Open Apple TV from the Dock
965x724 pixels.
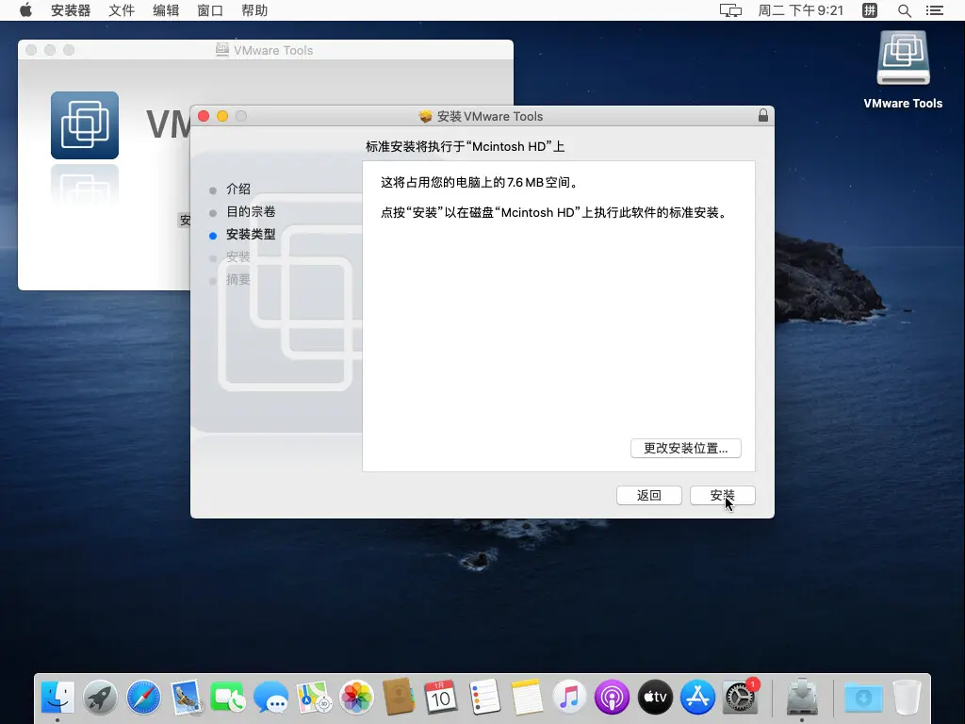[x=655, y=698]
